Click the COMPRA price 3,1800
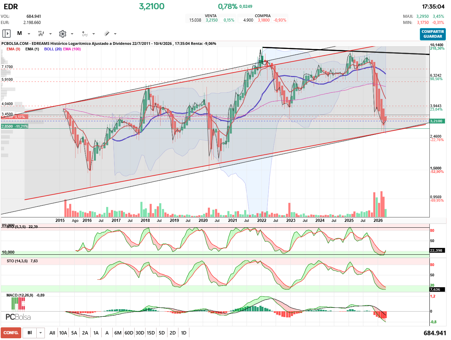This screenshot has height=340, width=451. pyautogui.click(x=264, y=20)
